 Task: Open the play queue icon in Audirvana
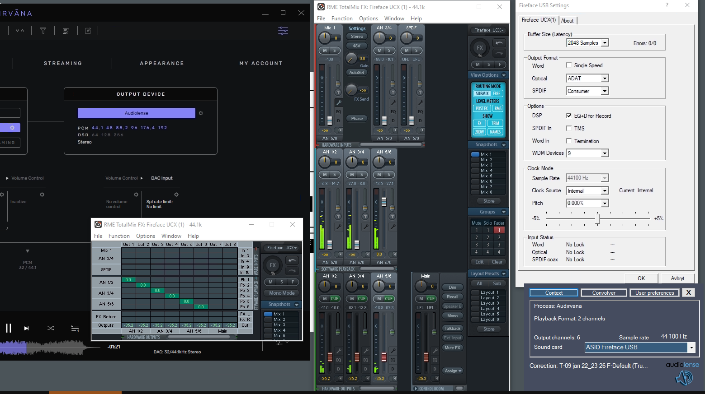tap(75, 329)
